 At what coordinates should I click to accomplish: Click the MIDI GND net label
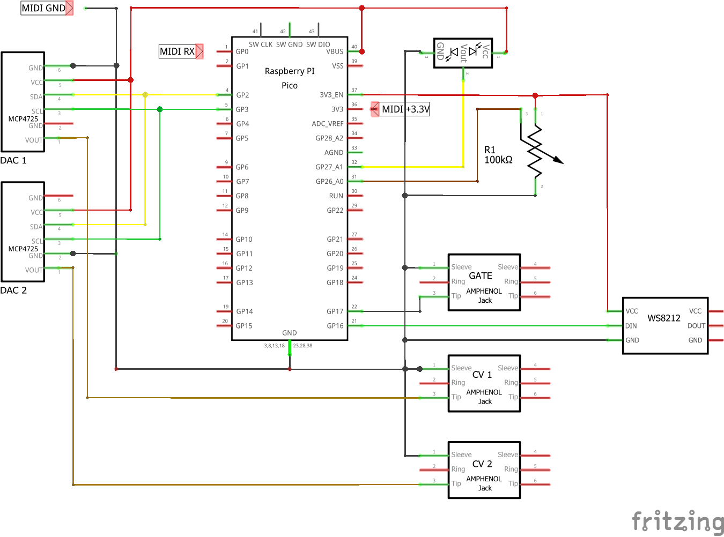click(43, 8)
